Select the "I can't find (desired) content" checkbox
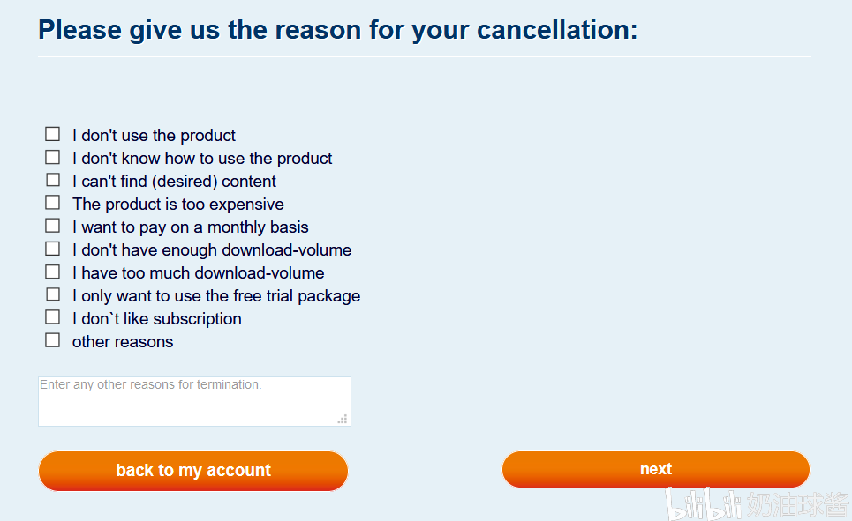The height and width of the screenshot is (521, 852). tap(53, 180)
